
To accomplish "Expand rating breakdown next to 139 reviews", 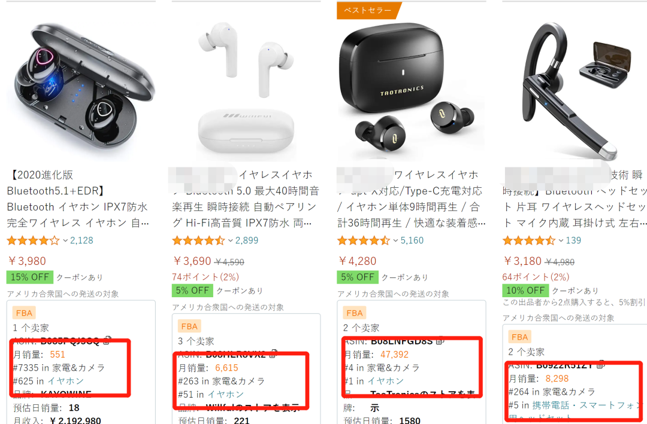I will click(561, 240).
